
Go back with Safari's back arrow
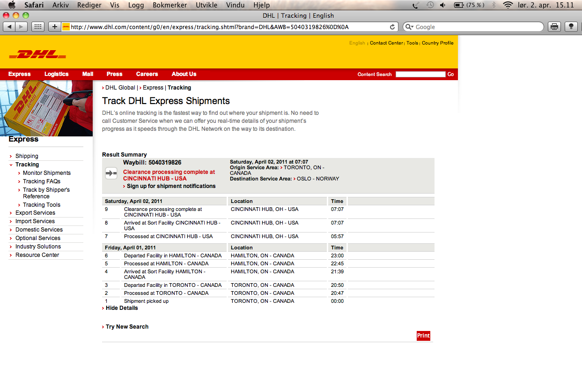coord(9,27)
